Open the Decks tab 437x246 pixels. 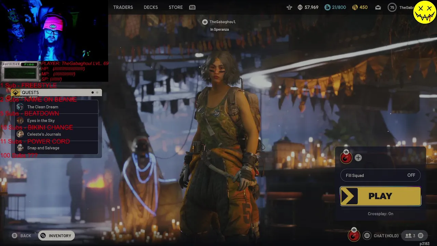(x=151, y=7)
